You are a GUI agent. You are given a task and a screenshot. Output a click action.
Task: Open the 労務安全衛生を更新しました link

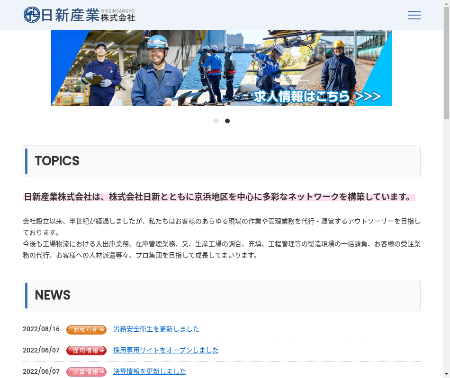[156, 329]
